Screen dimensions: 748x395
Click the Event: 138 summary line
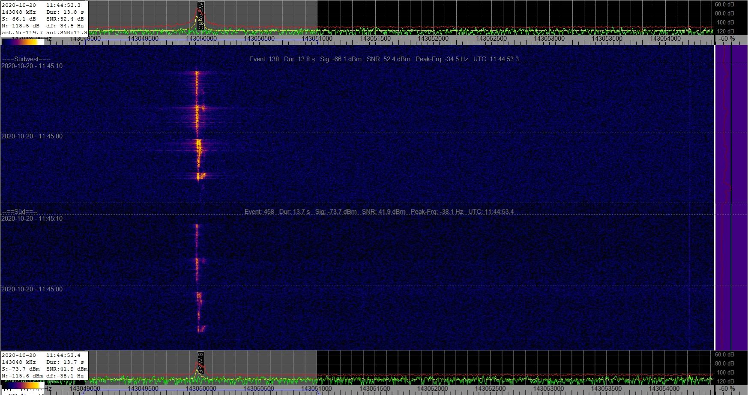click(x=384, y=59)
